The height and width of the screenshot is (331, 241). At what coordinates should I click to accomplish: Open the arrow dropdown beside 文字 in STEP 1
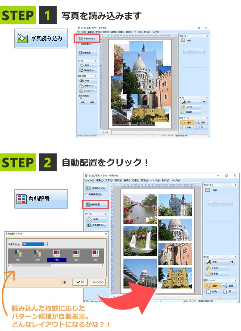[204, 102]
